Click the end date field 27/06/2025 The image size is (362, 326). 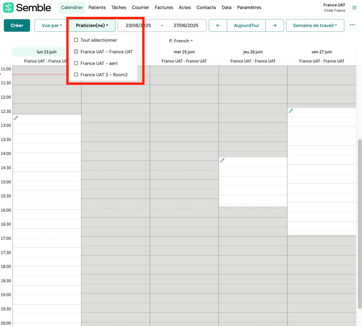(x=185, y=25)
